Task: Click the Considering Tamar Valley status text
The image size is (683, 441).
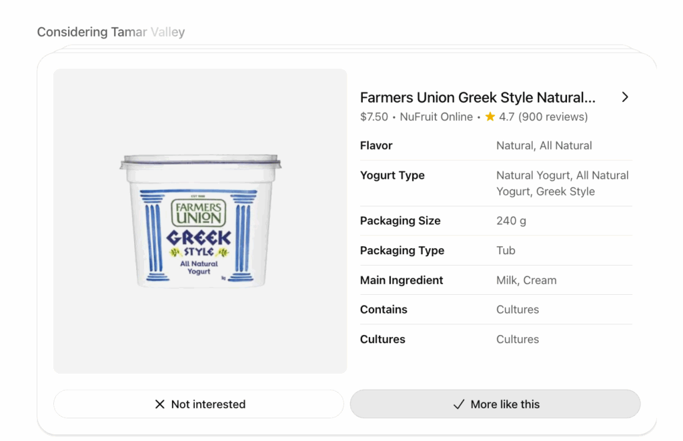Action: tap(111, 32)
